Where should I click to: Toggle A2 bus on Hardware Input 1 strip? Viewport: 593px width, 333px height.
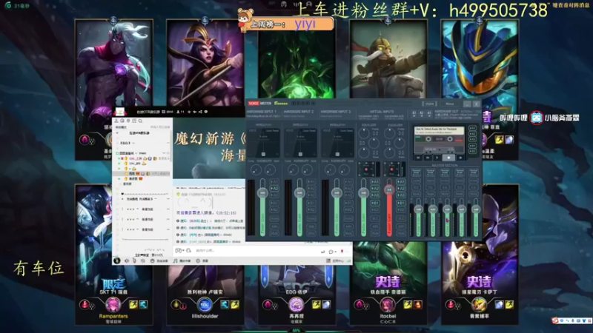274,188
